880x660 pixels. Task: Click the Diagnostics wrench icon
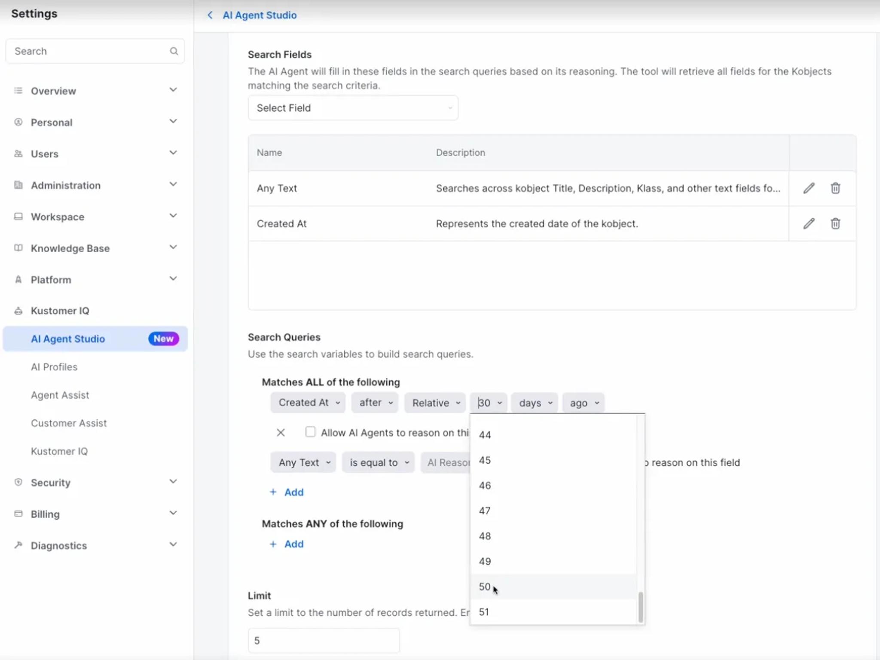[18, 545]
